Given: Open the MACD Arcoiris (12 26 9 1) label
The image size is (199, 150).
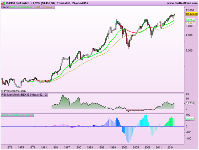Looking at the screenshot, I should click(x=17, y=115).
